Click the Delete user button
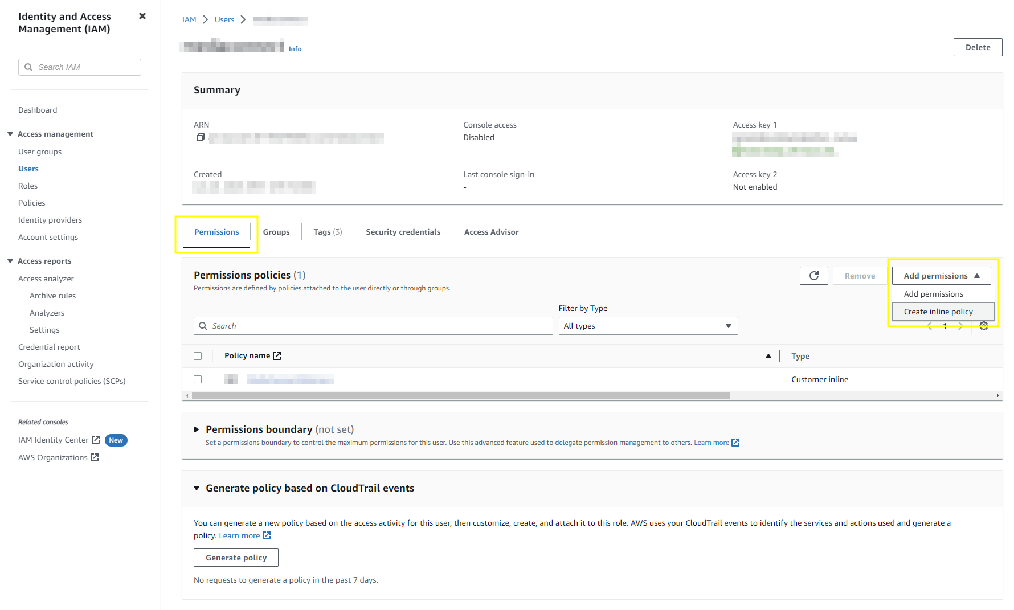1014x610 pixels. 978,47
